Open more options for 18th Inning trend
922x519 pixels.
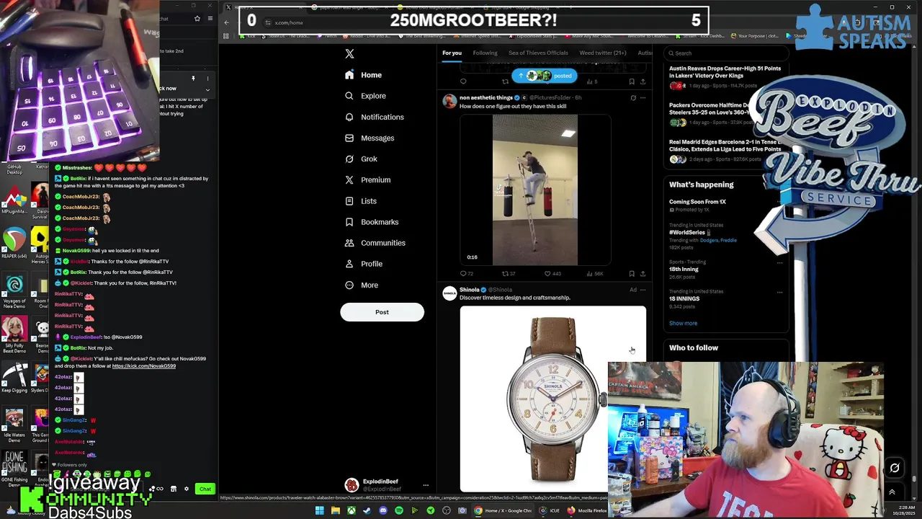pyautogui.click(x=779, y=263)
